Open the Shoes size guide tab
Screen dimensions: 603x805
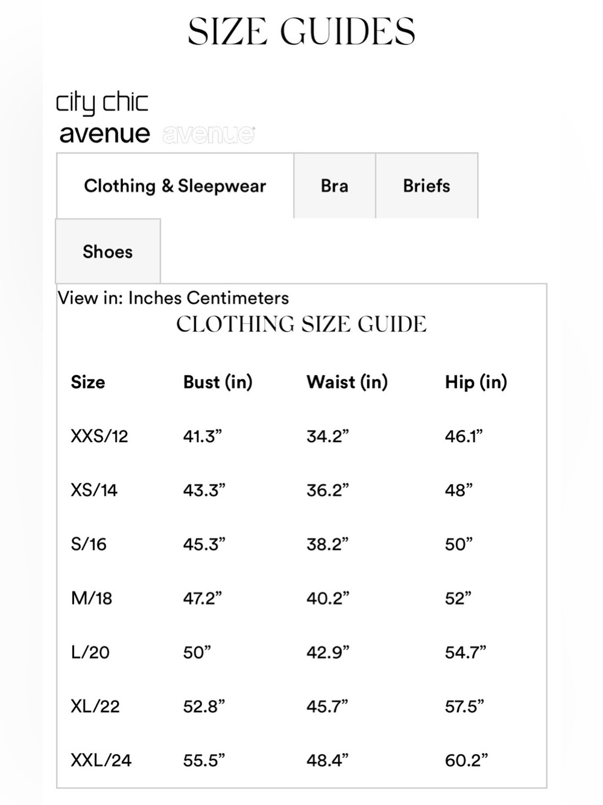(x=108, y=251)
